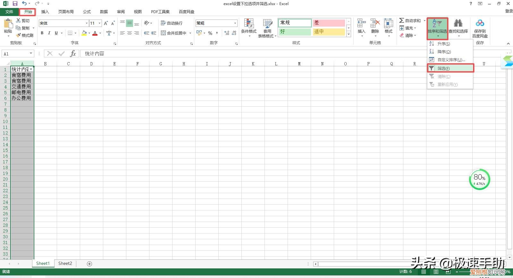Add a new sheet with plus icon
The width and height of the screenshot is (513, 278).
89,264
